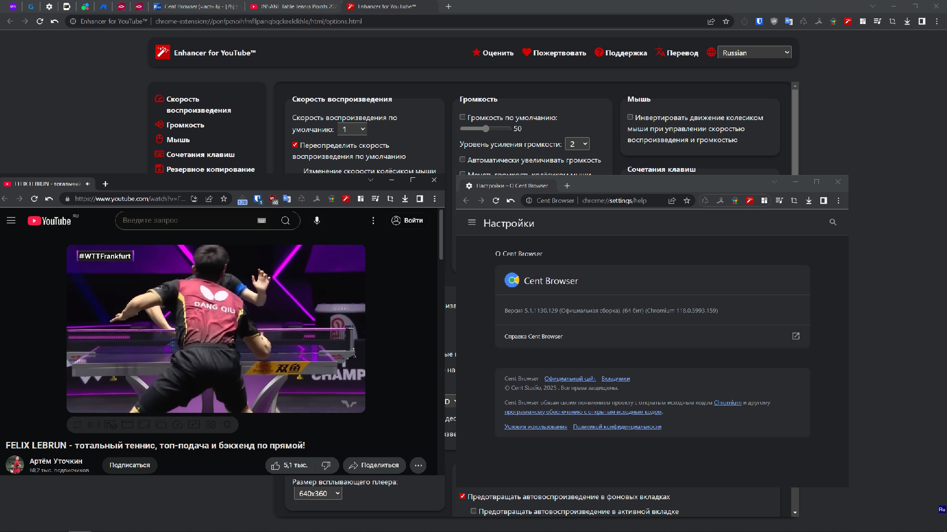Enable Громкость по умолчанию checkbox
This screenshot has height=532, width=947.
click(462, 117)
